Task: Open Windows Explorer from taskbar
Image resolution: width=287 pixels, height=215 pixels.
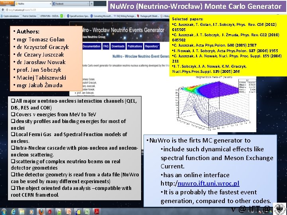Action: tap(22, 211)
